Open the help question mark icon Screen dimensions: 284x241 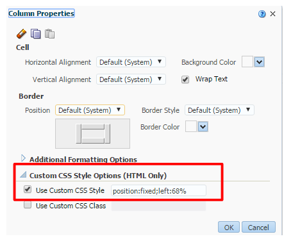[262, 14]
